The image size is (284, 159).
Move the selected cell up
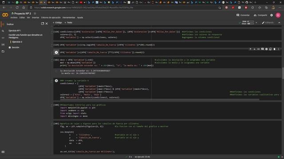pyautogui.click(x=250, y=49)
